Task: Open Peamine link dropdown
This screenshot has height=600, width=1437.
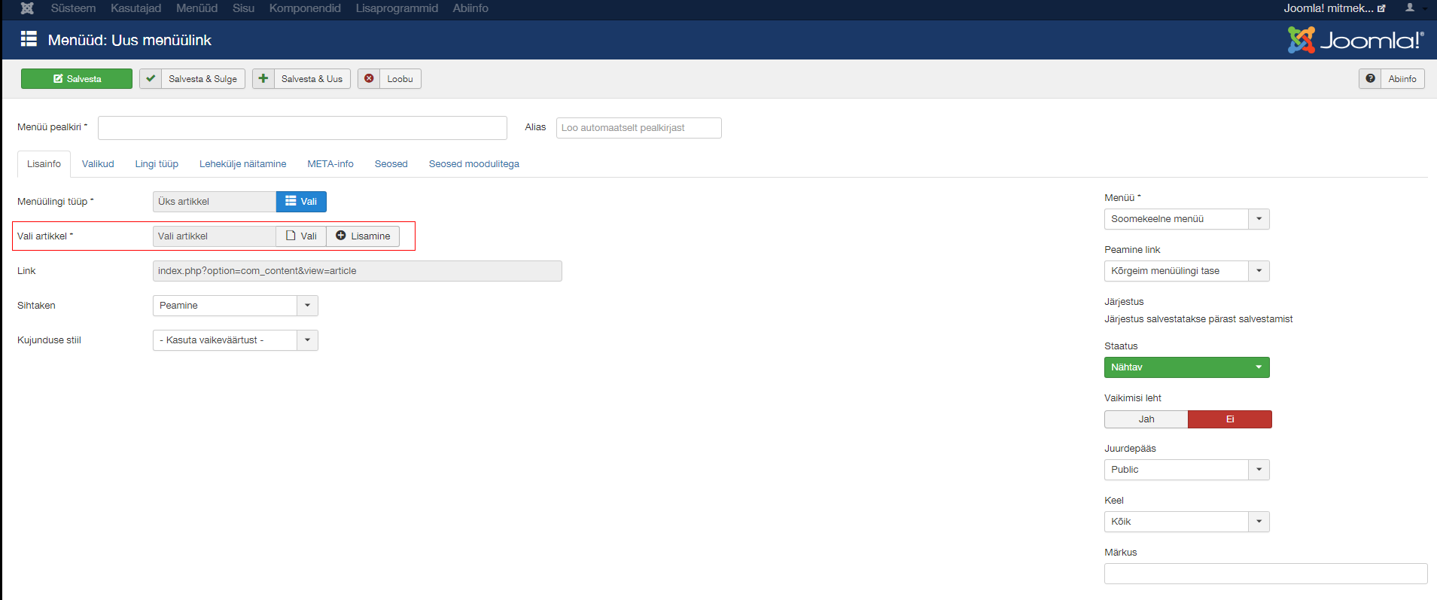Action: pos(1187,271)
